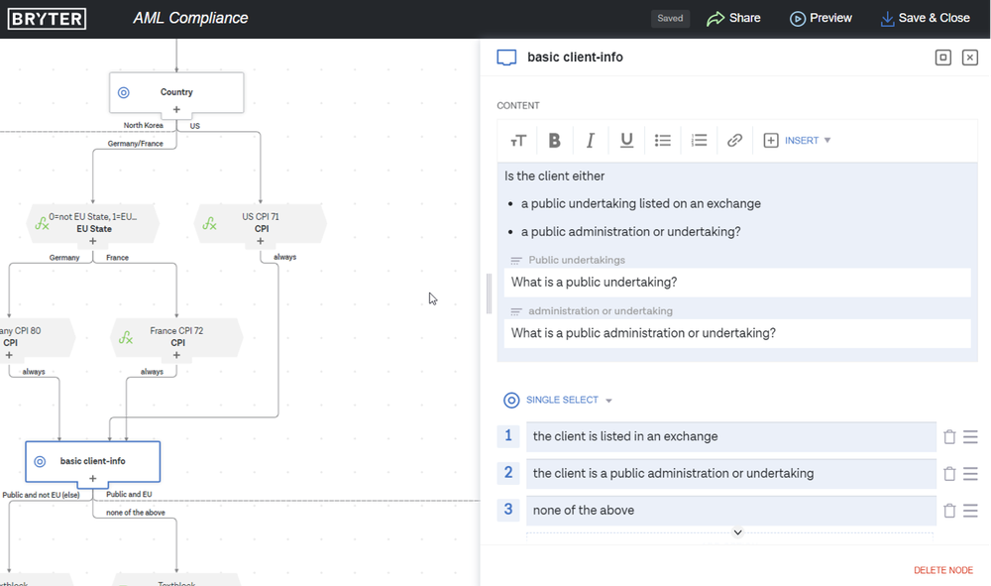The image size is (991, 586).
Task: Insert a bulleted list
Action: click(663, 141)
